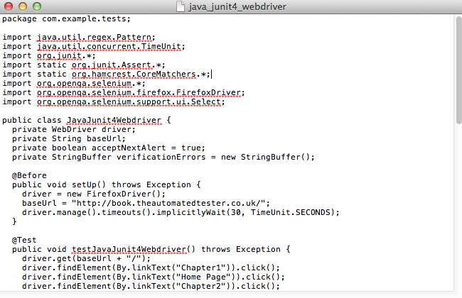Image resolution: width=462 pixels, height=298 pixels.
Task: Click the '@Before' annotation
Action: (29, 176)
